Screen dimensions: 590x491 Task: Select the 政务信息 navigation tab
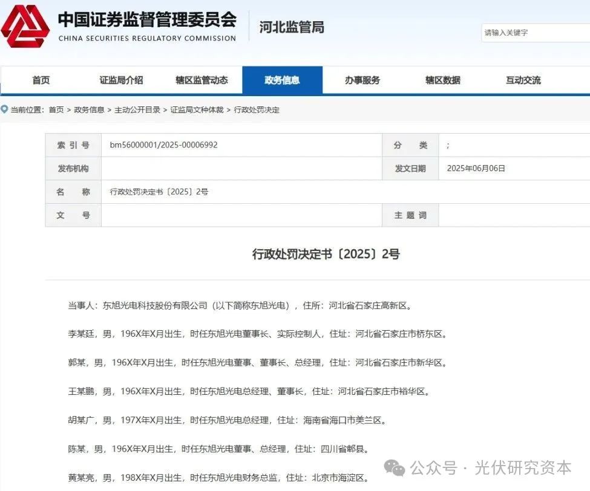tap(282, 80)
